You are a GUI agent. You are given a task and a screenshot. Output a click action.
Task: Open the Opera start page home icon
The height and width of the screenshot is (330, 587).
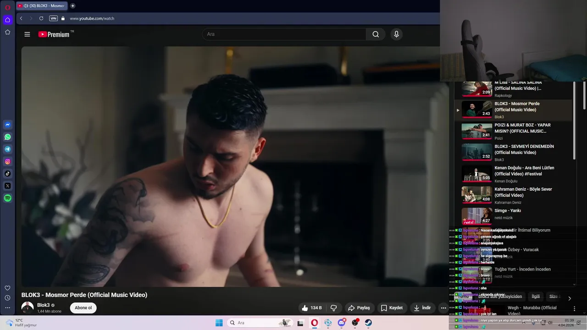7,20
